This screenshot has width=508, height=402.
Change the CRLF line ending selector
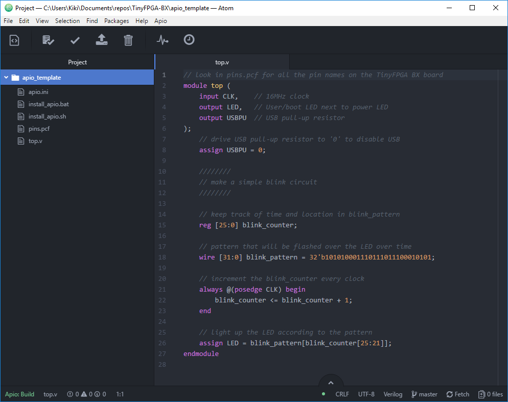pos(342,394)
